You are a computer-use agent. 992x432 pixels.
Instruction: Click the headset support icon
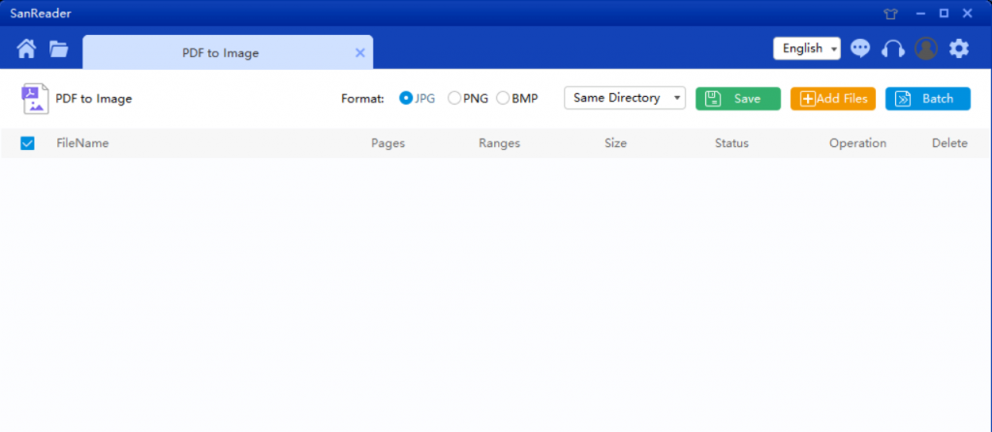[892, 48]
